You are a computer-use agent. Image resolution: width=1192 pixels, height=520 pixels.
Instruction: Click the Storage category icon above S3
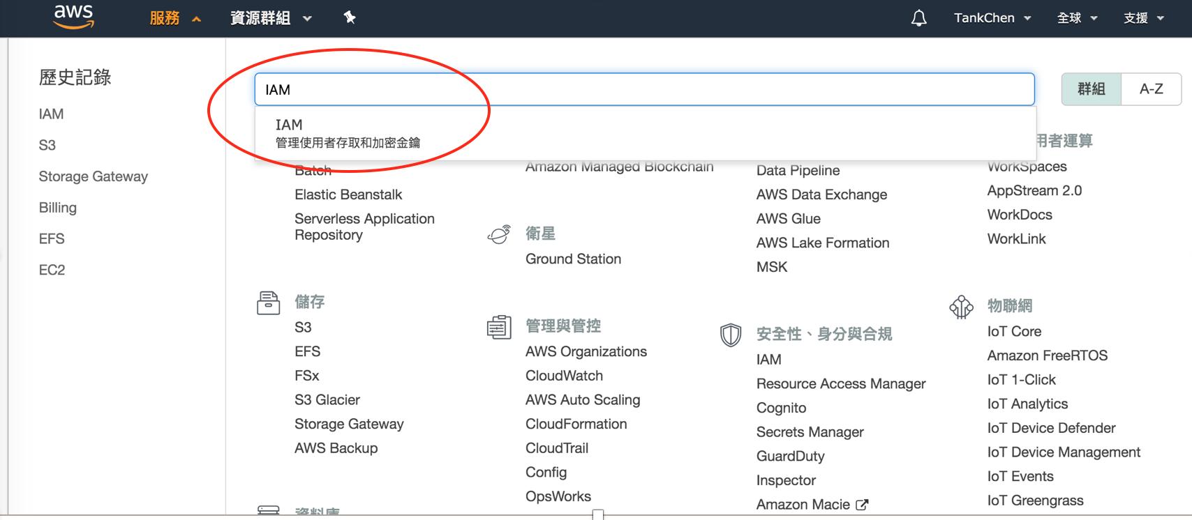tap(268, 303)
